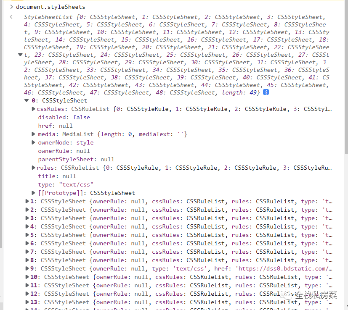Select the 'title: null' property row
348x310 pixels.
[57, 176]
